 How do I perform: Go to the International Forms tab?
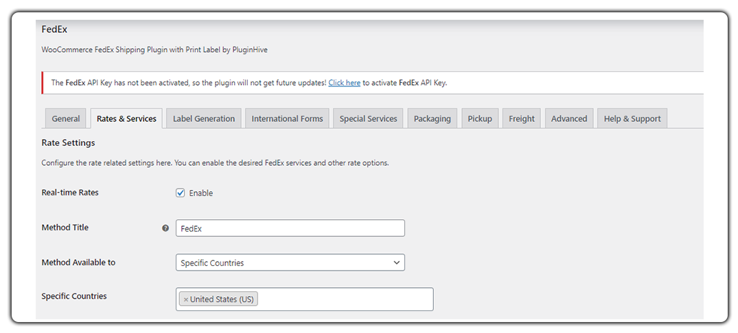(287, 119)
